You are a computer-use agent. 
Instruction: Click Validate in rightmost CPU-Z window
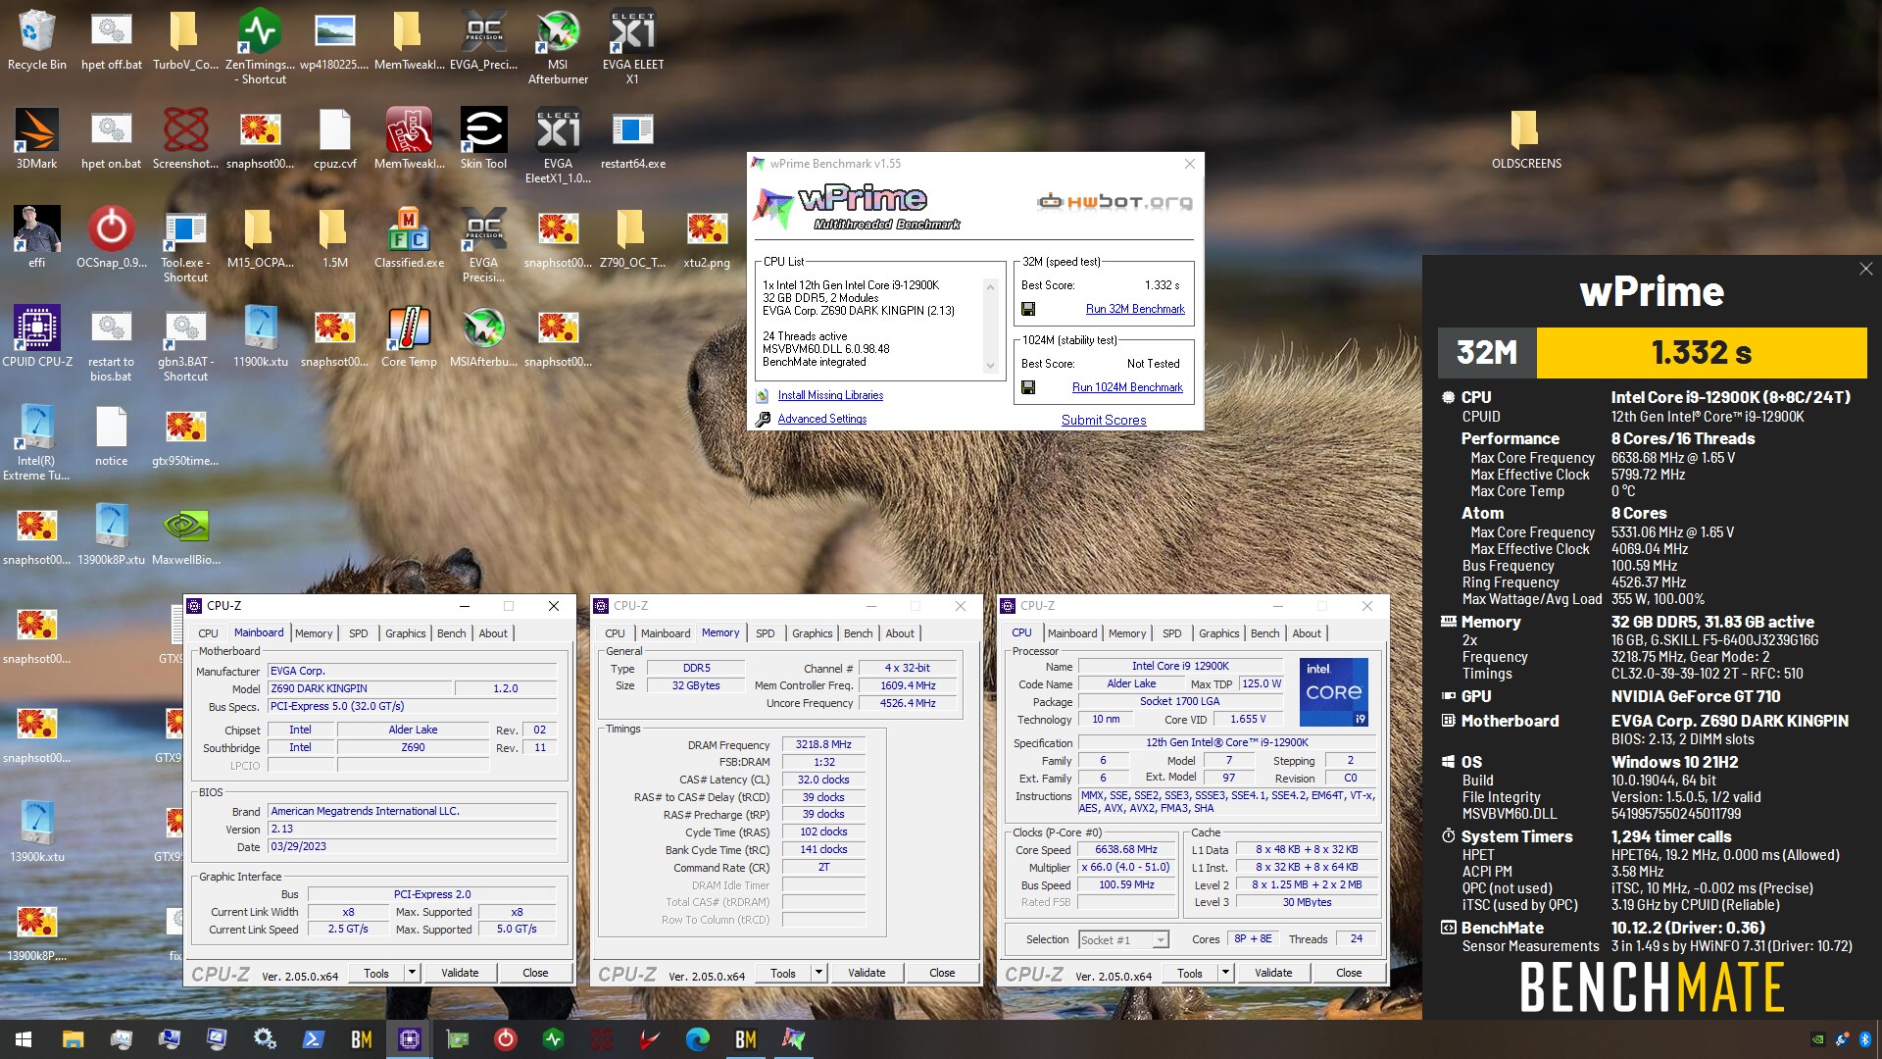click(1273, 973)
